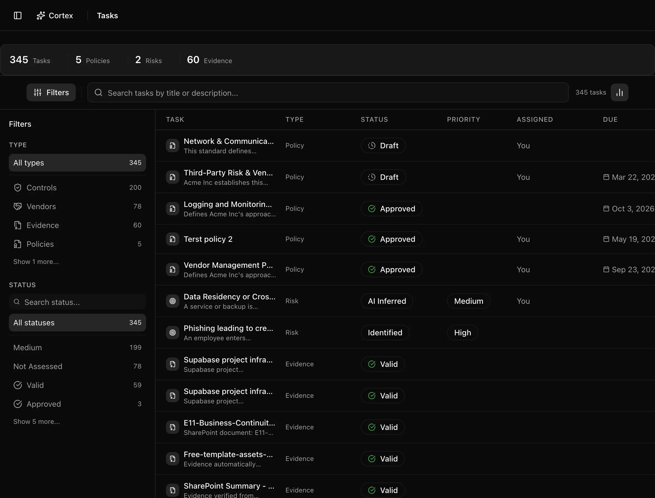This screenshot has height=498, width=655.
Task: Filter by Approved status
Action: point(77,404)
